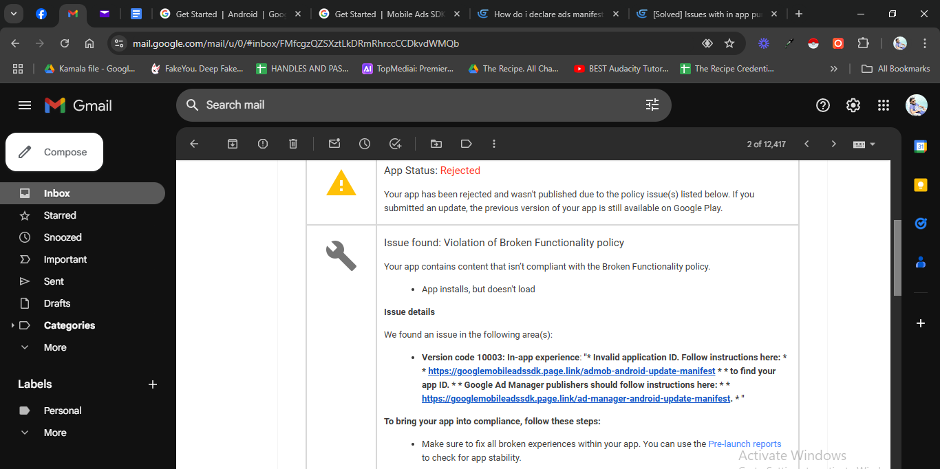Open Contacts side panel
940x469 pixels.
920,262
